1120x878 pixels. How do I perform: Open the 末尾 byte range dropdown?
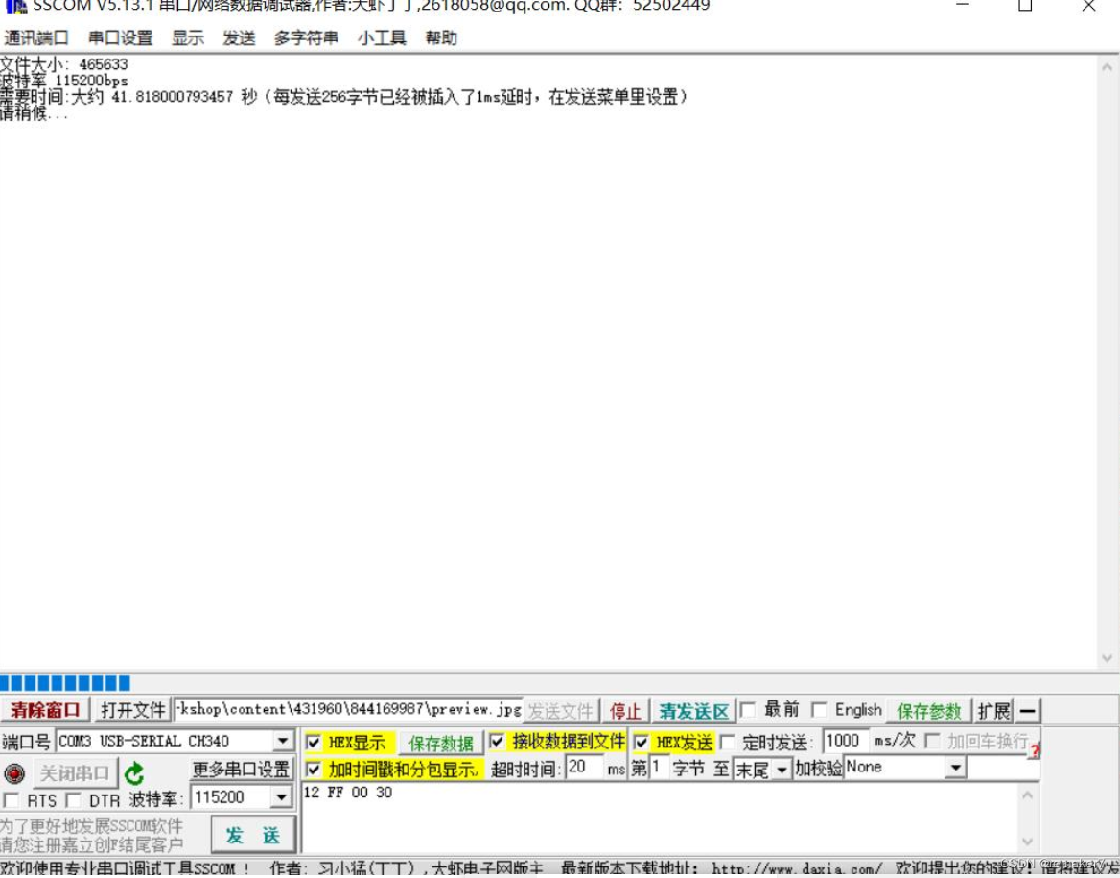(x=782, y=770)
